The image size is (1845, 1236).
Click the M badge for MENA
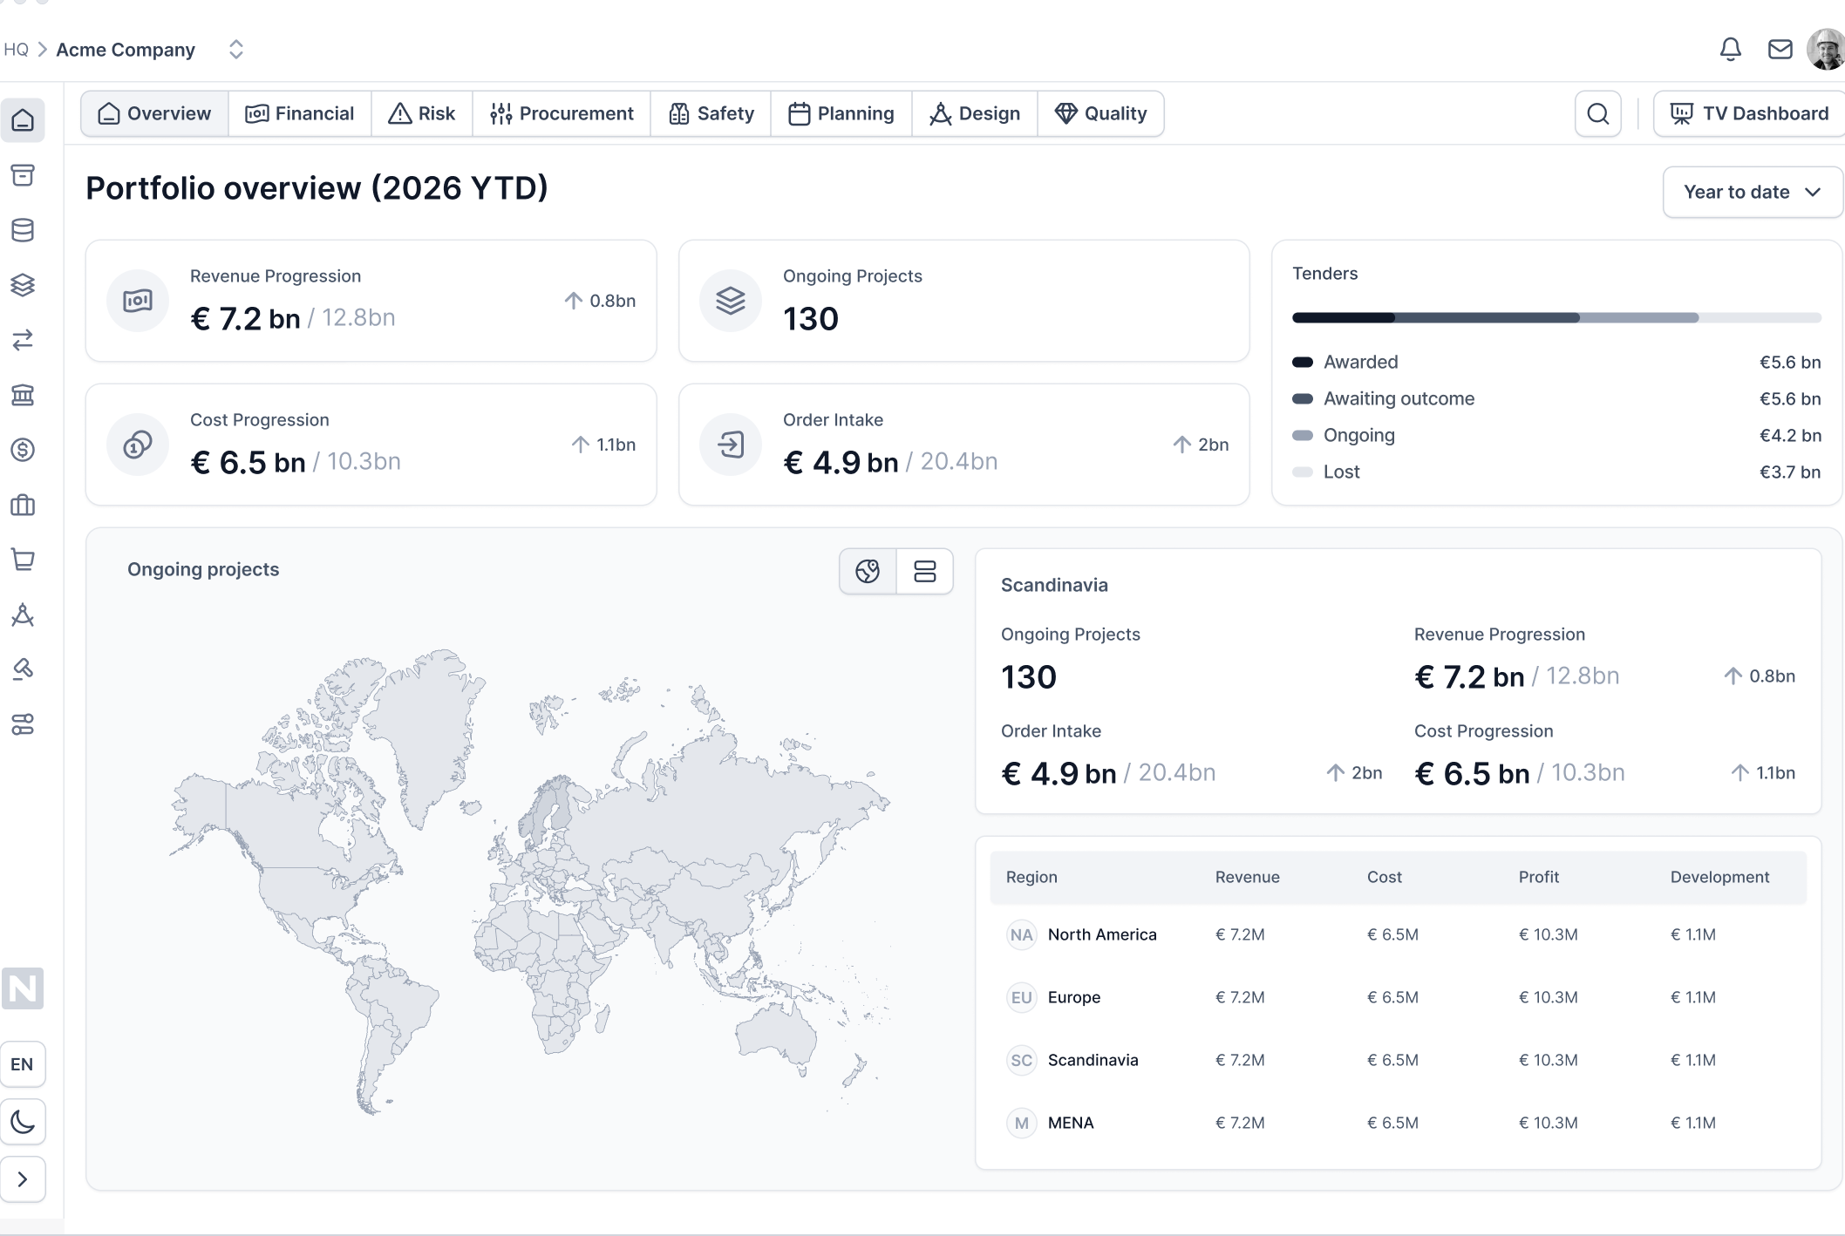[1021, 1123]
